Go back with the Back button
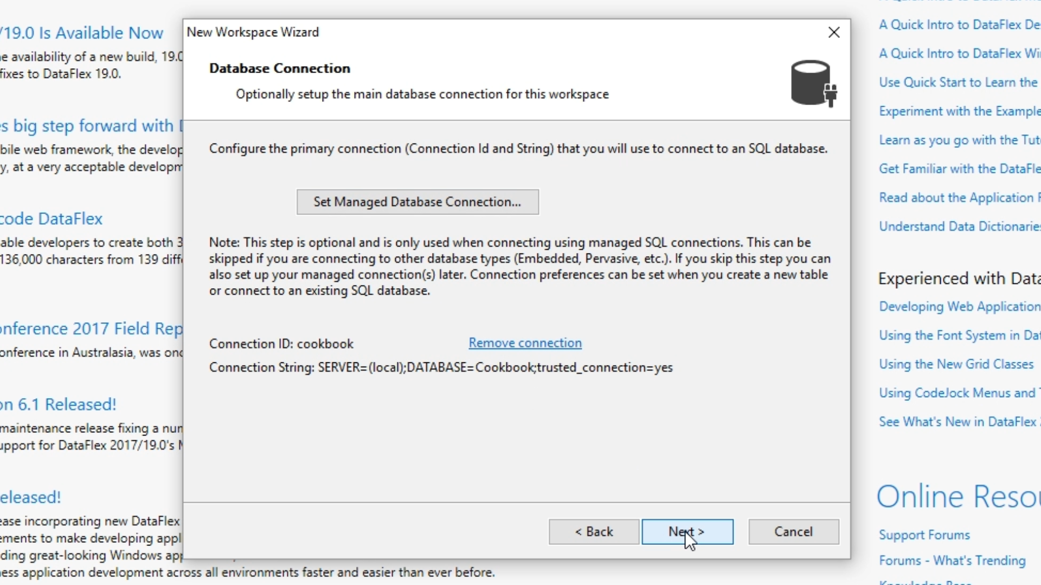The height and width of the screenshot is (585, 1041). coord(594,532)
